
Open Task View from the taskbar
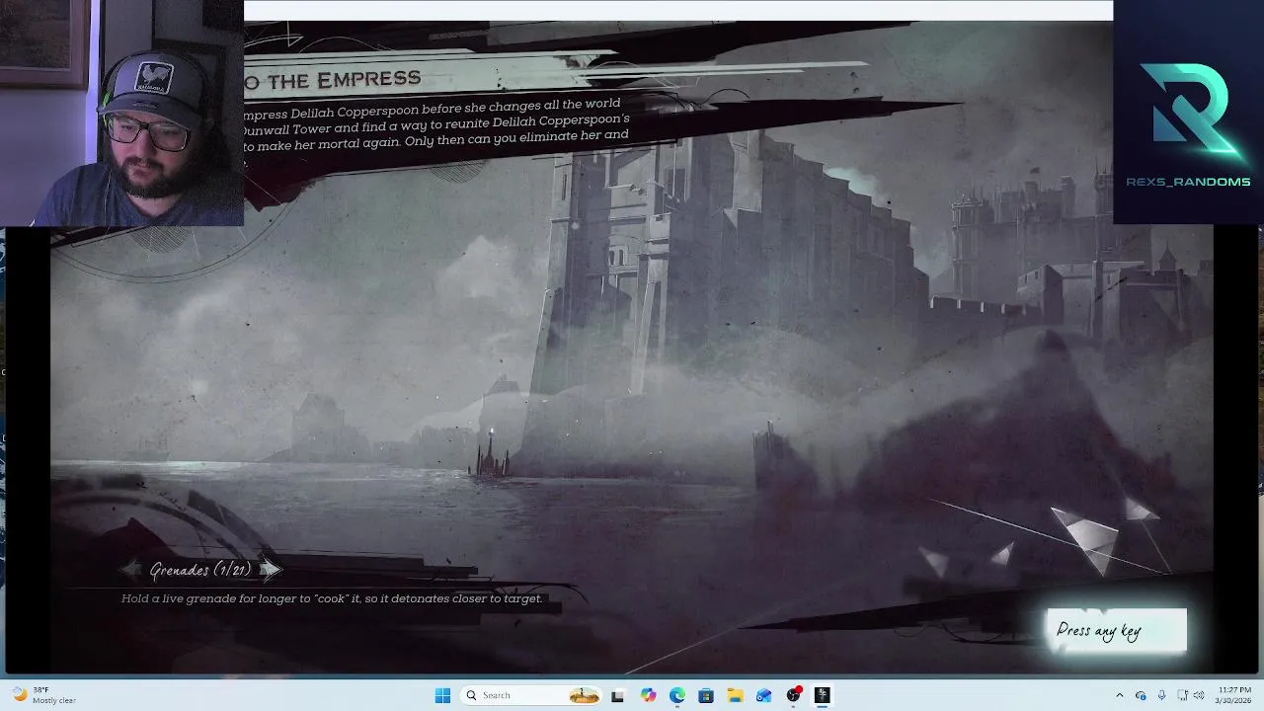617,695
